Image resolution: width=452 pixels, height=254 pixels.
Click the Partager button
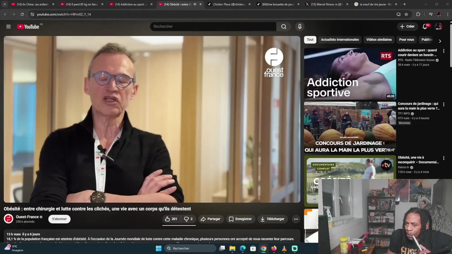(210, 219)
